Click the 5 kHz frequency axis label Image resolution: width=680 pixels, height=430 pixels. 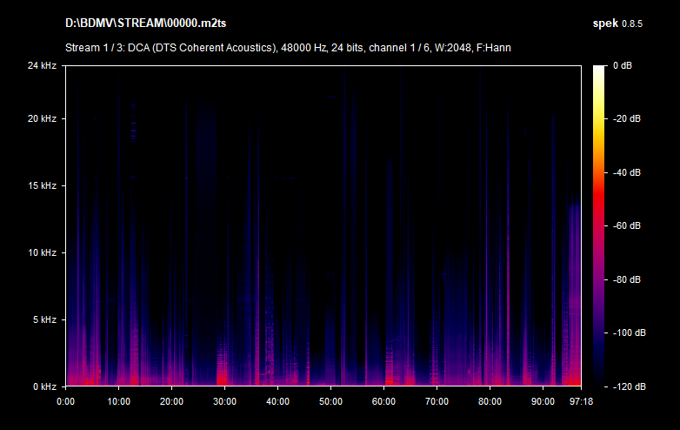pos(43,319)
